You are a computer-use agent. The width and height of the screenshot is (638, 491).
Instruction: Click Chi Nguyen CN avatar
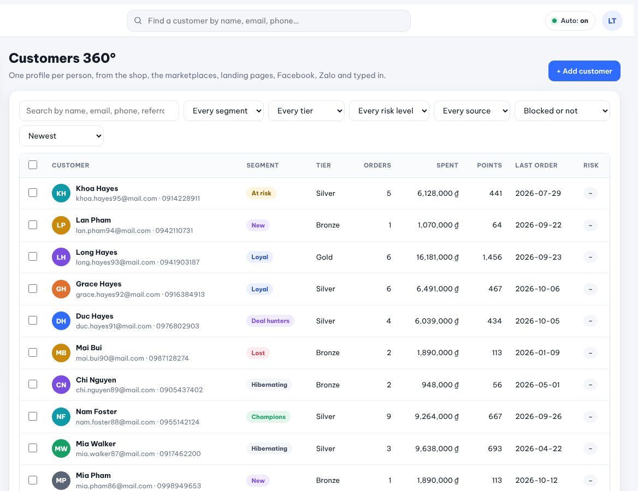click(x=61, y=385)
